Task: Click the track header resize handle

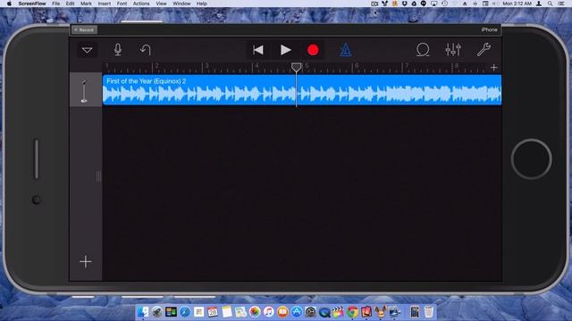Action: coord(98,177)
